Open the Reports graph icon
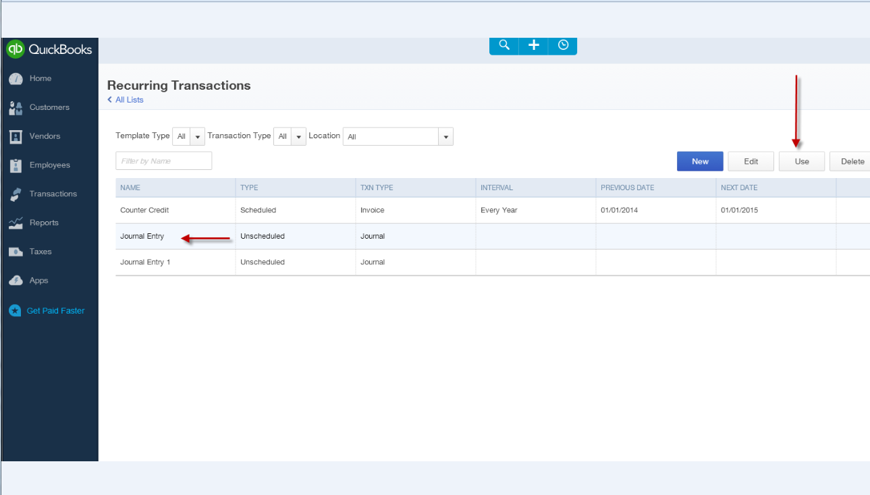 (15, 223)
